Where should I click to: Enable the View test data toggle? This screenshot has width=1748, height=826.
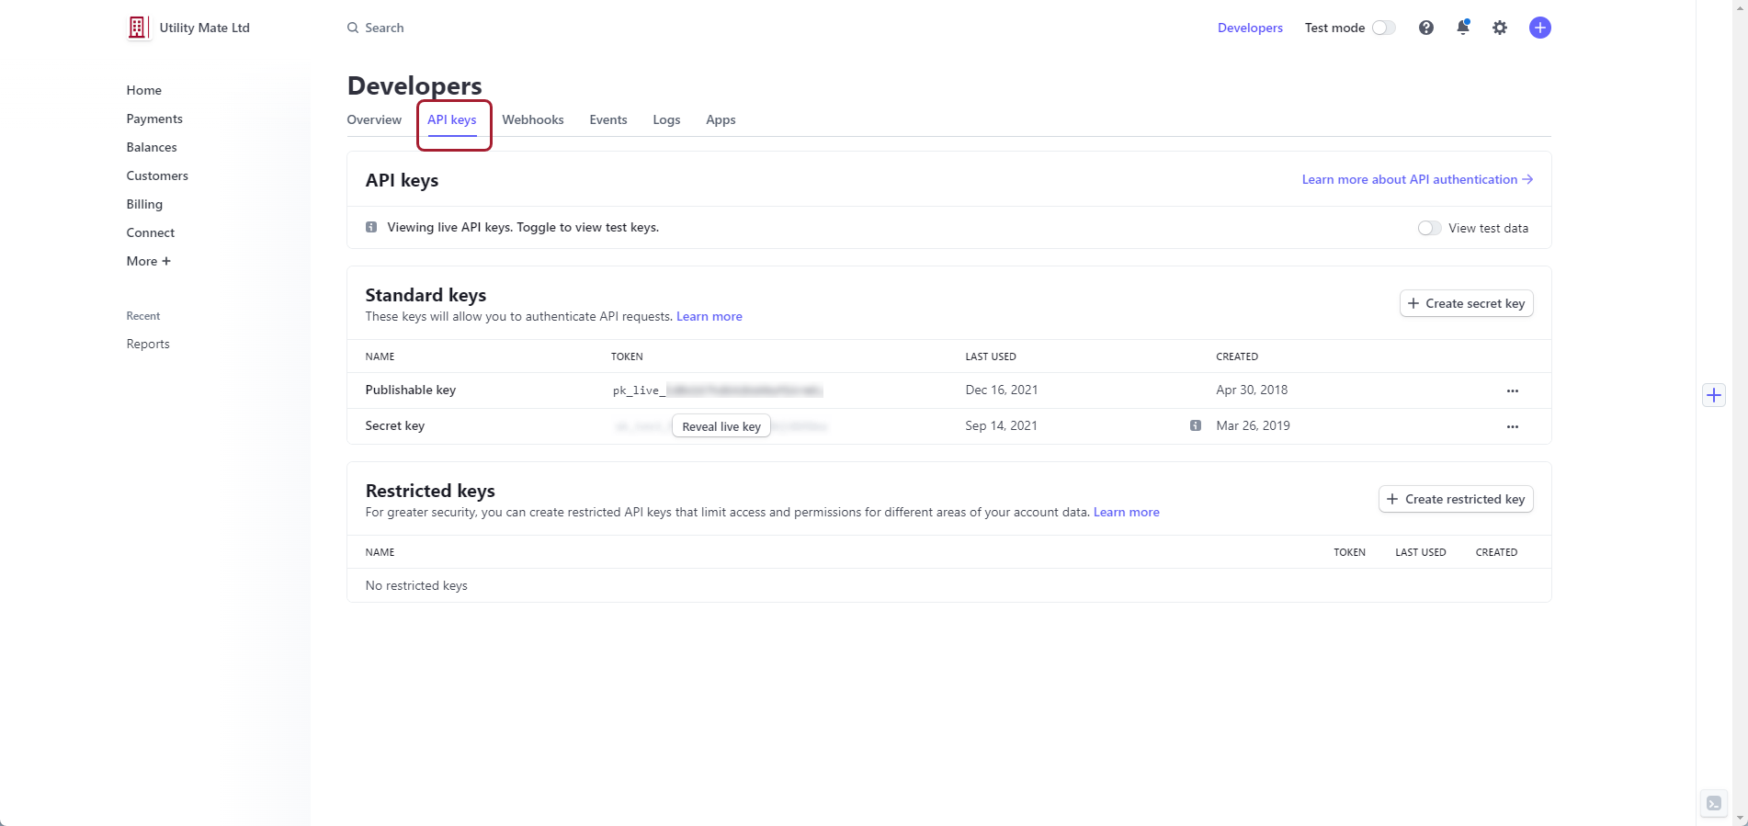point(1428,228)
